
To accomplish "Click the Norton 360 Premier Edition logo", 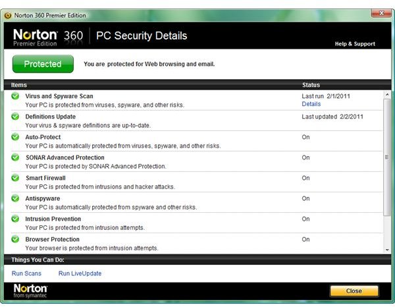I will (48, 37).
